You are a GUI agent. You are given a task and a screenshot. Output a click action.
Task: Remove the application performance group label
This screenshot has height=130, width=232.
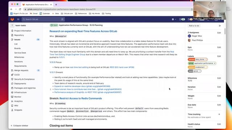click(215, 63)
